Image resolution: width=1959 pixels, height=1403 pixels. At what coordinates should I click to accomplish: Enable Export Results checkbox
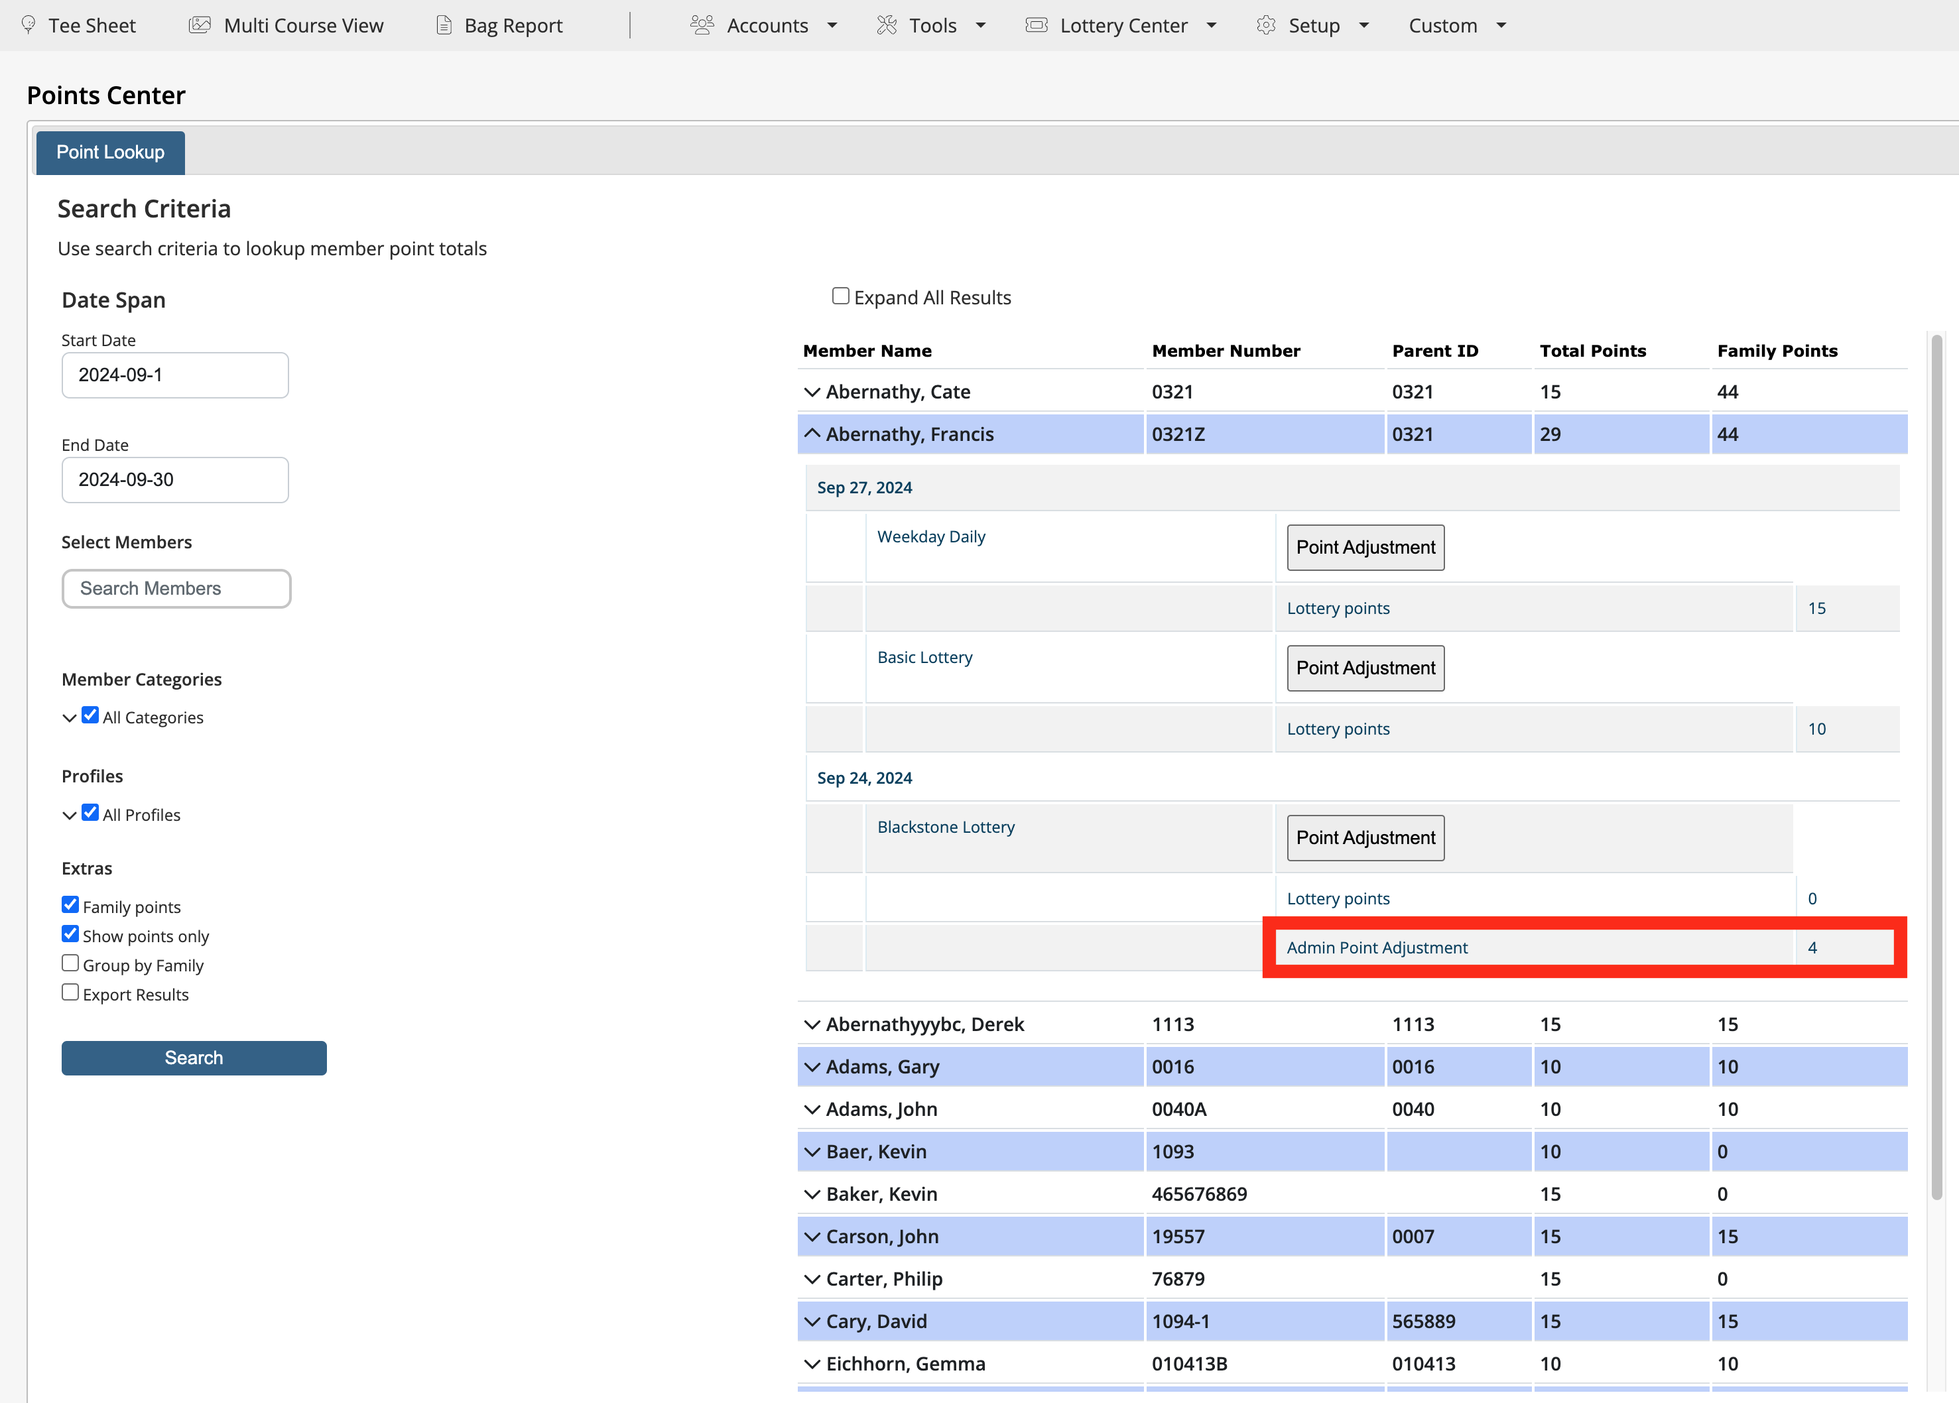pos(70,992)
